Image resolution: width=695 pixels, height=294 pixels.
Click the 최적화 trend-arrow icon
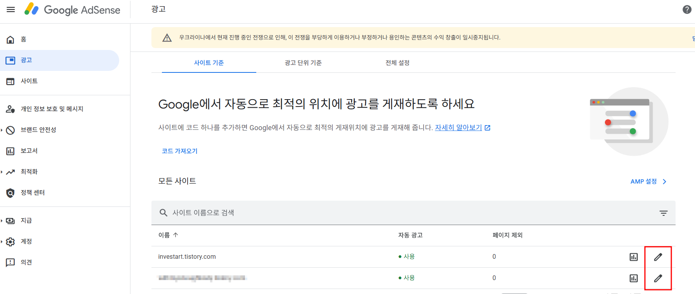coord(10,172)
